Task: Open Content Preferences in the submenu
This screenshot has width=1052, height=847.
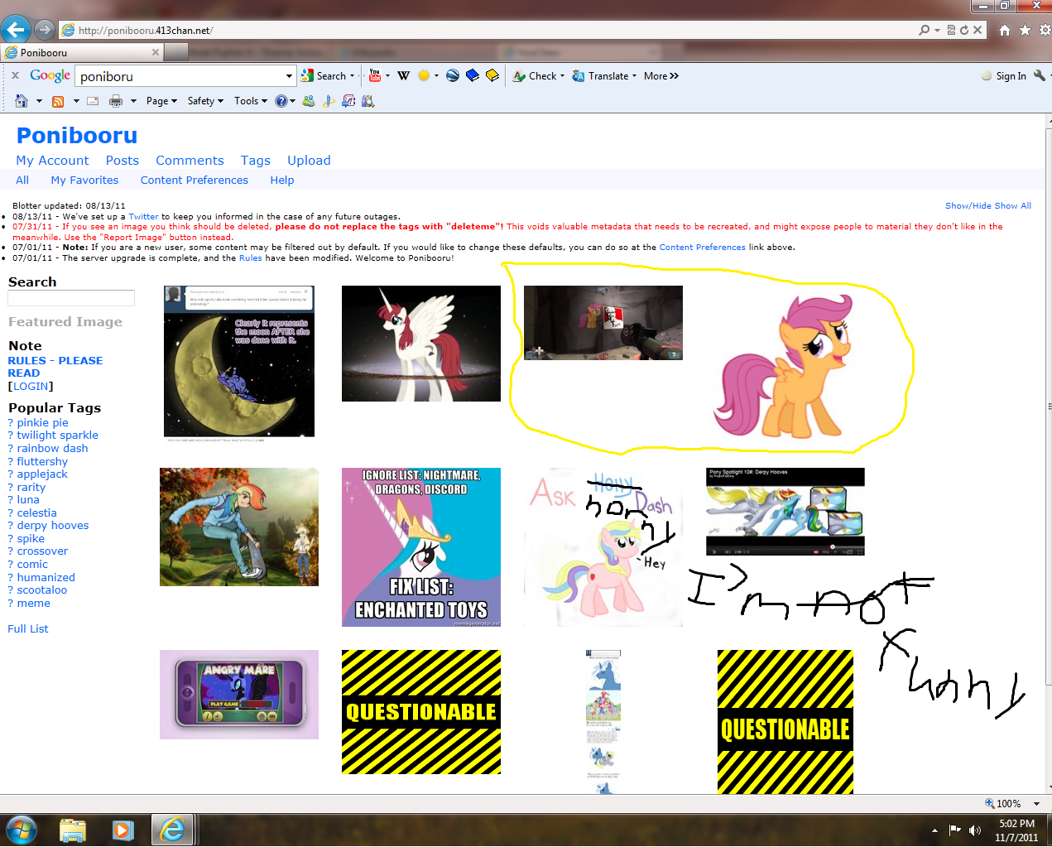Action: click(195, 180)
